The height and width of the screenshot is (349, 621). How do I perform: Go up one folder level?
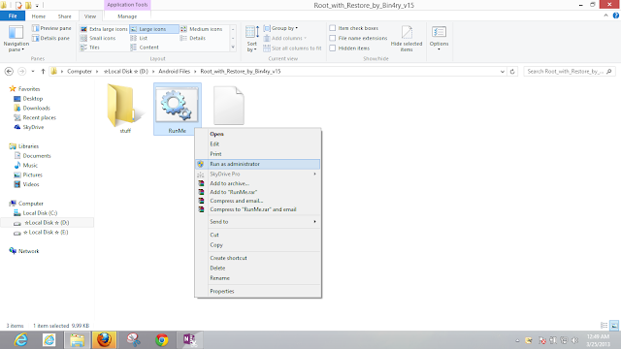[x=43, y=71]
